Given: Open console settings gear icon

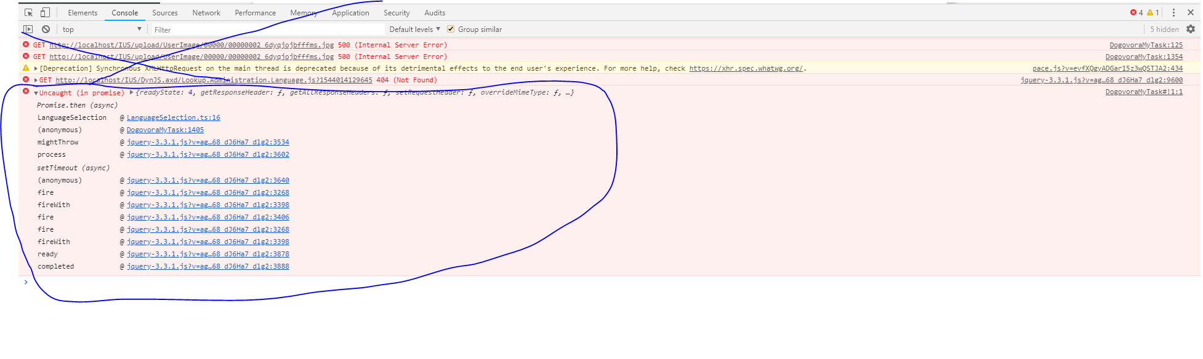Looking at the screenshot, I should coord(1190,29).
